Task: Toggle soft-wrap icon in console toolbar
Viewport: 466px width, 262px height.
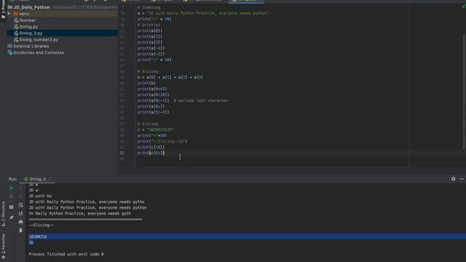Action: click(x=21, y=205)
